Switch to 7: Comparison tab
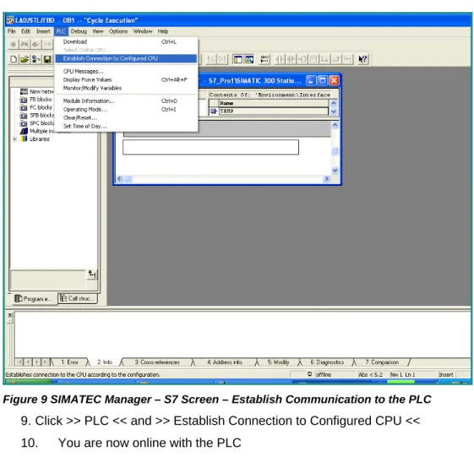The image size is (474, 457). (382, 362)
